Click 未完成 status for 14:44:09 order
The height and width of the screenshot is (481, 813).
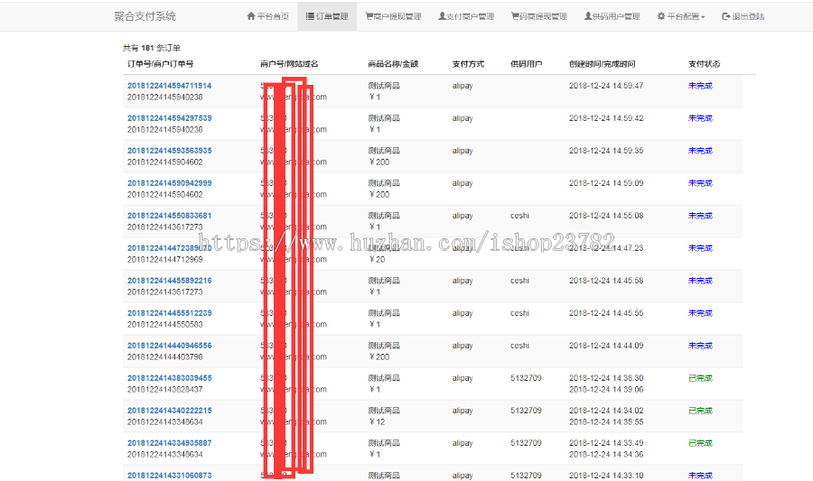click(700, 346)
